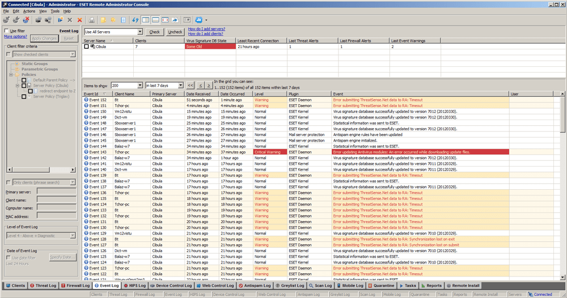Image resolution: width=567 pixels, height=298 pixels.
Task: Click the event grid scroll-down arrow
Action: tap(562, 278)
